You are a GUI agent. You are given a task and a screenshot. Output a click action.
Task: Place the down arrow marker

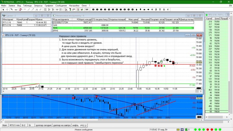click(x=140, y=10)
